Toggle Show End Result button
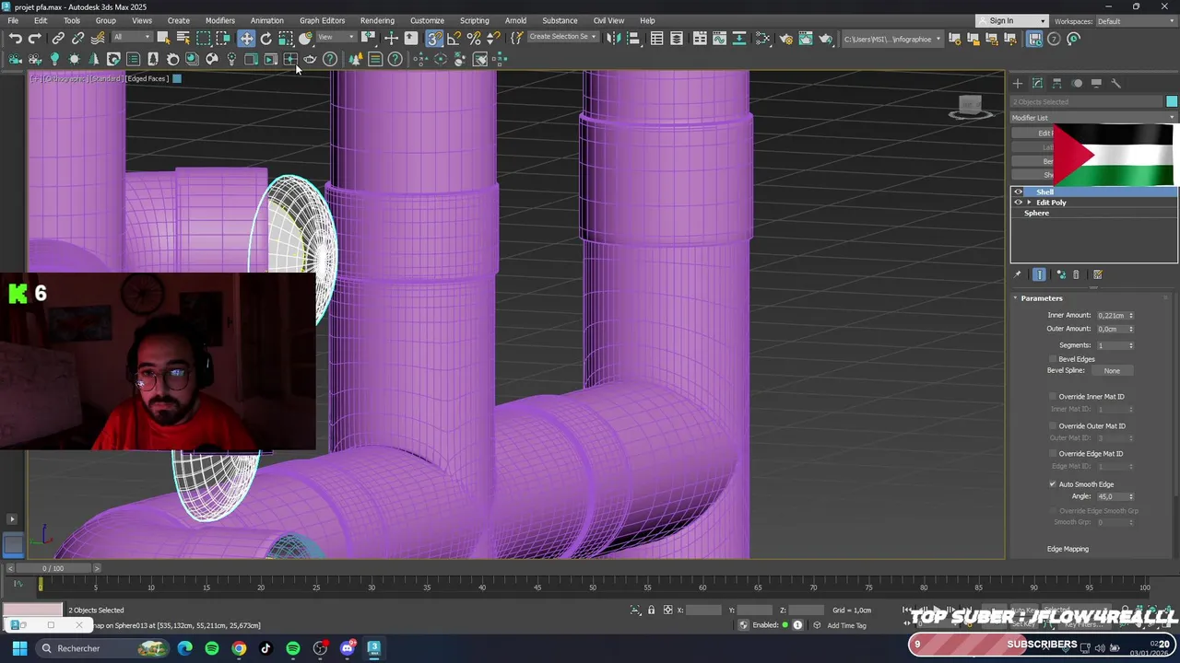The image size is (1180, 663). point(1039,274)
